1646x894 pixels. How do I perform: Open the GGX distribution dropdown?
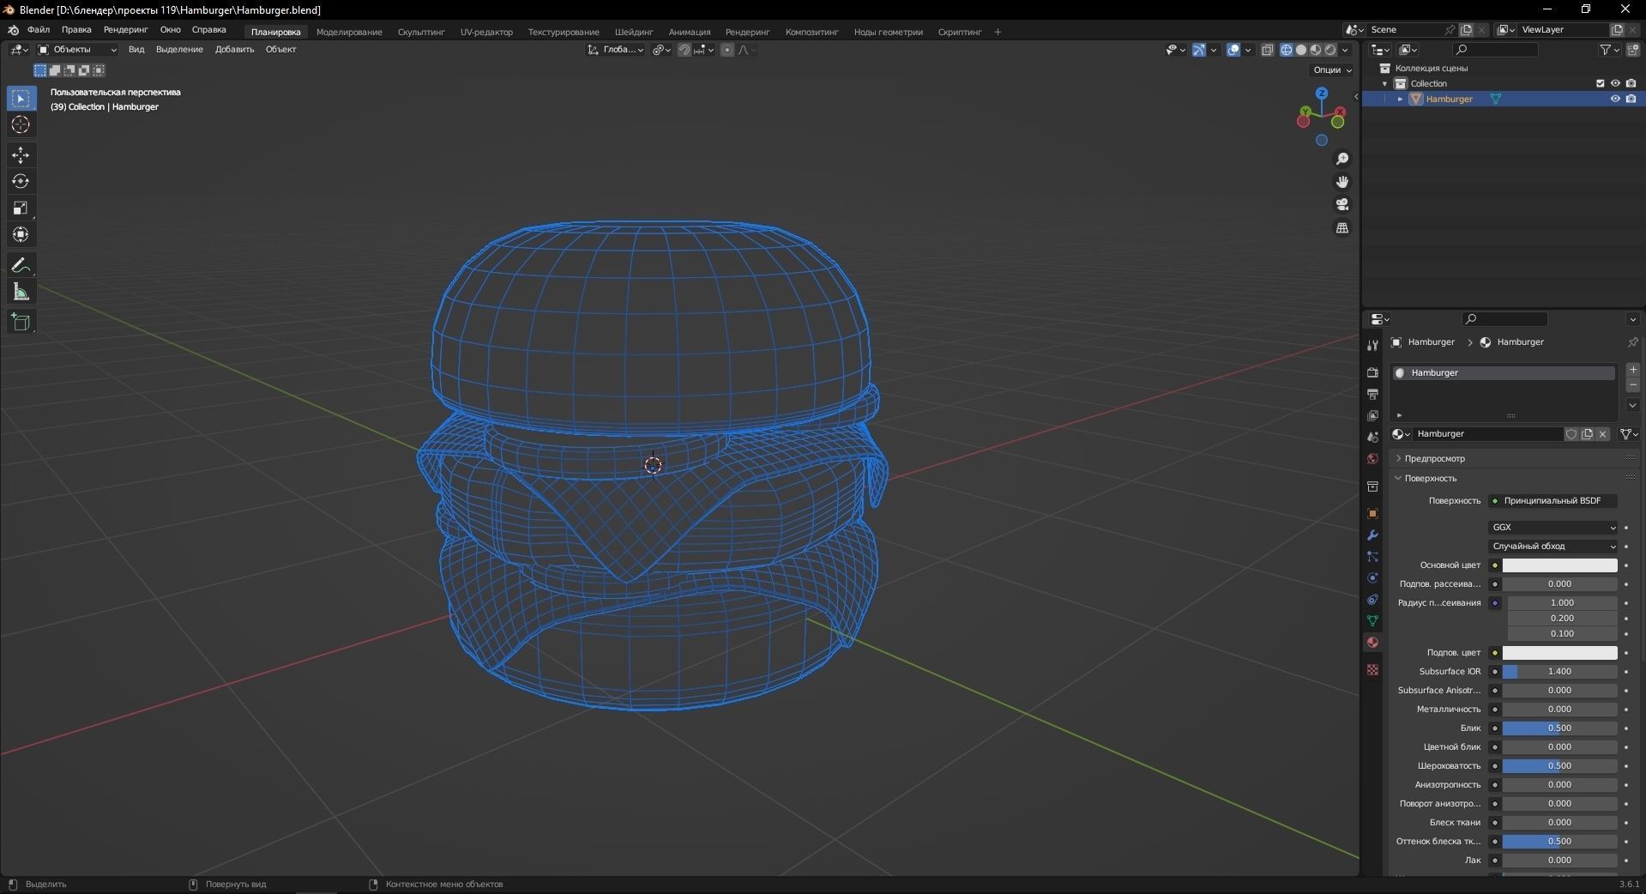click(x=1553, y=528)
